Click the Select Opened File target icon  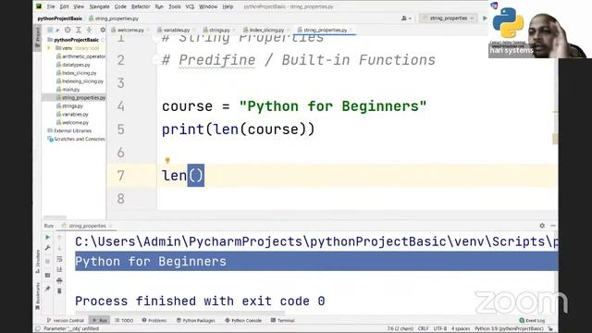[68, 30]
